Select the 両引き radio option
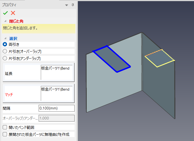194x141 pixels. pyautogui.click(x=5, y=44)
